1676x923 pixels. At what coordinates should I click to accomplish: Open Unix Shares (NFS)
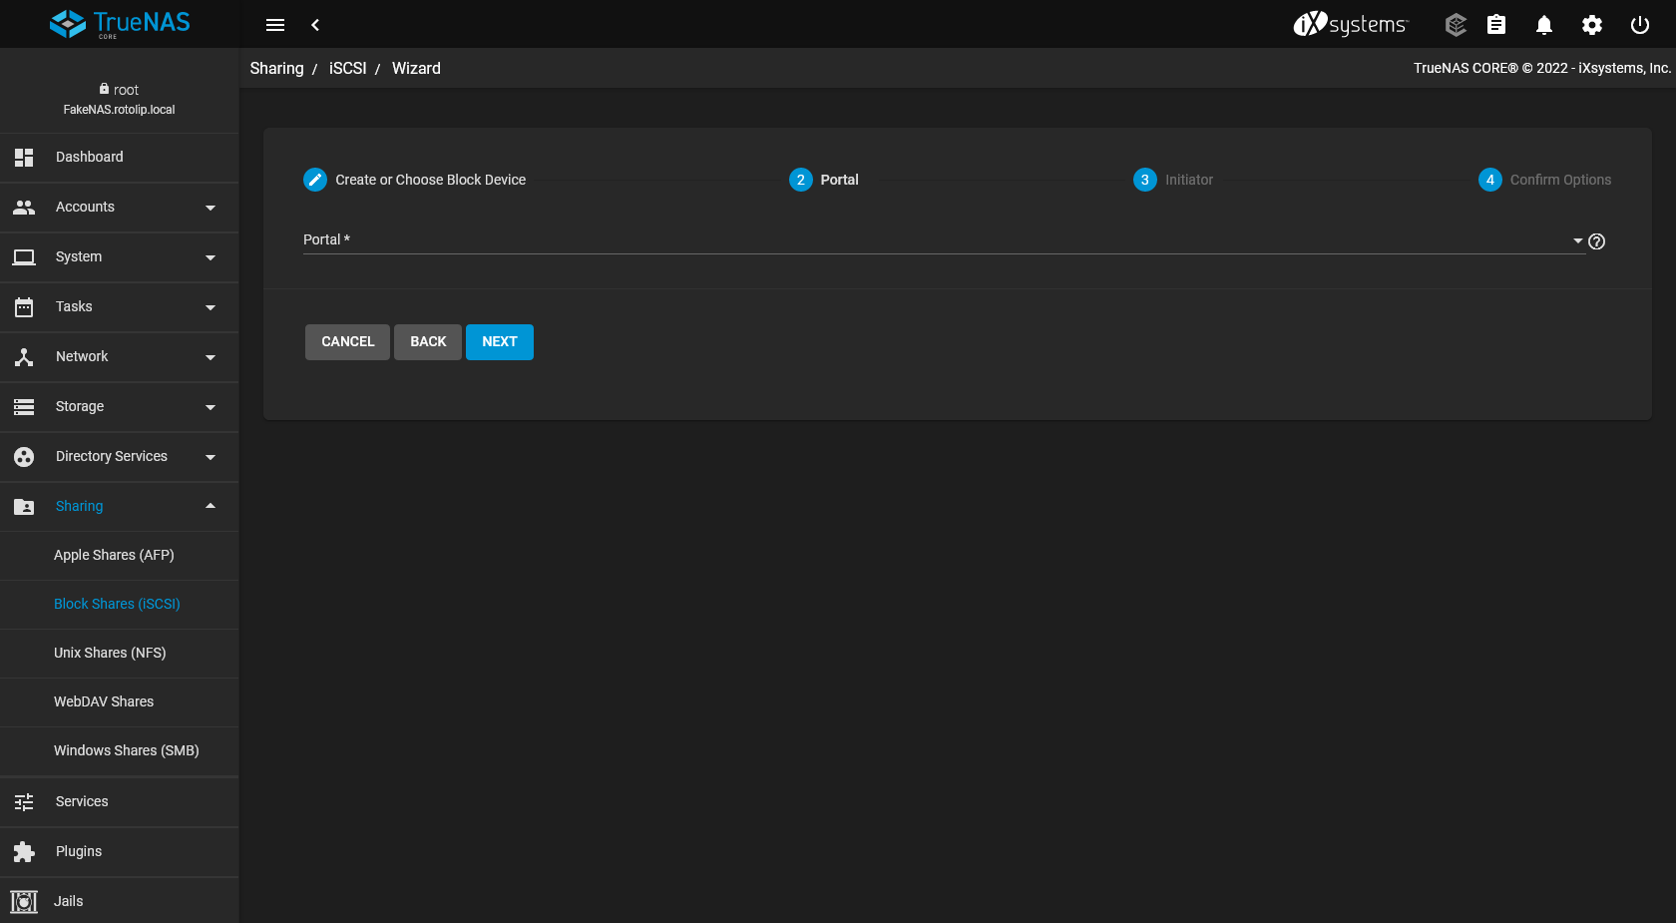click(110, 653)
